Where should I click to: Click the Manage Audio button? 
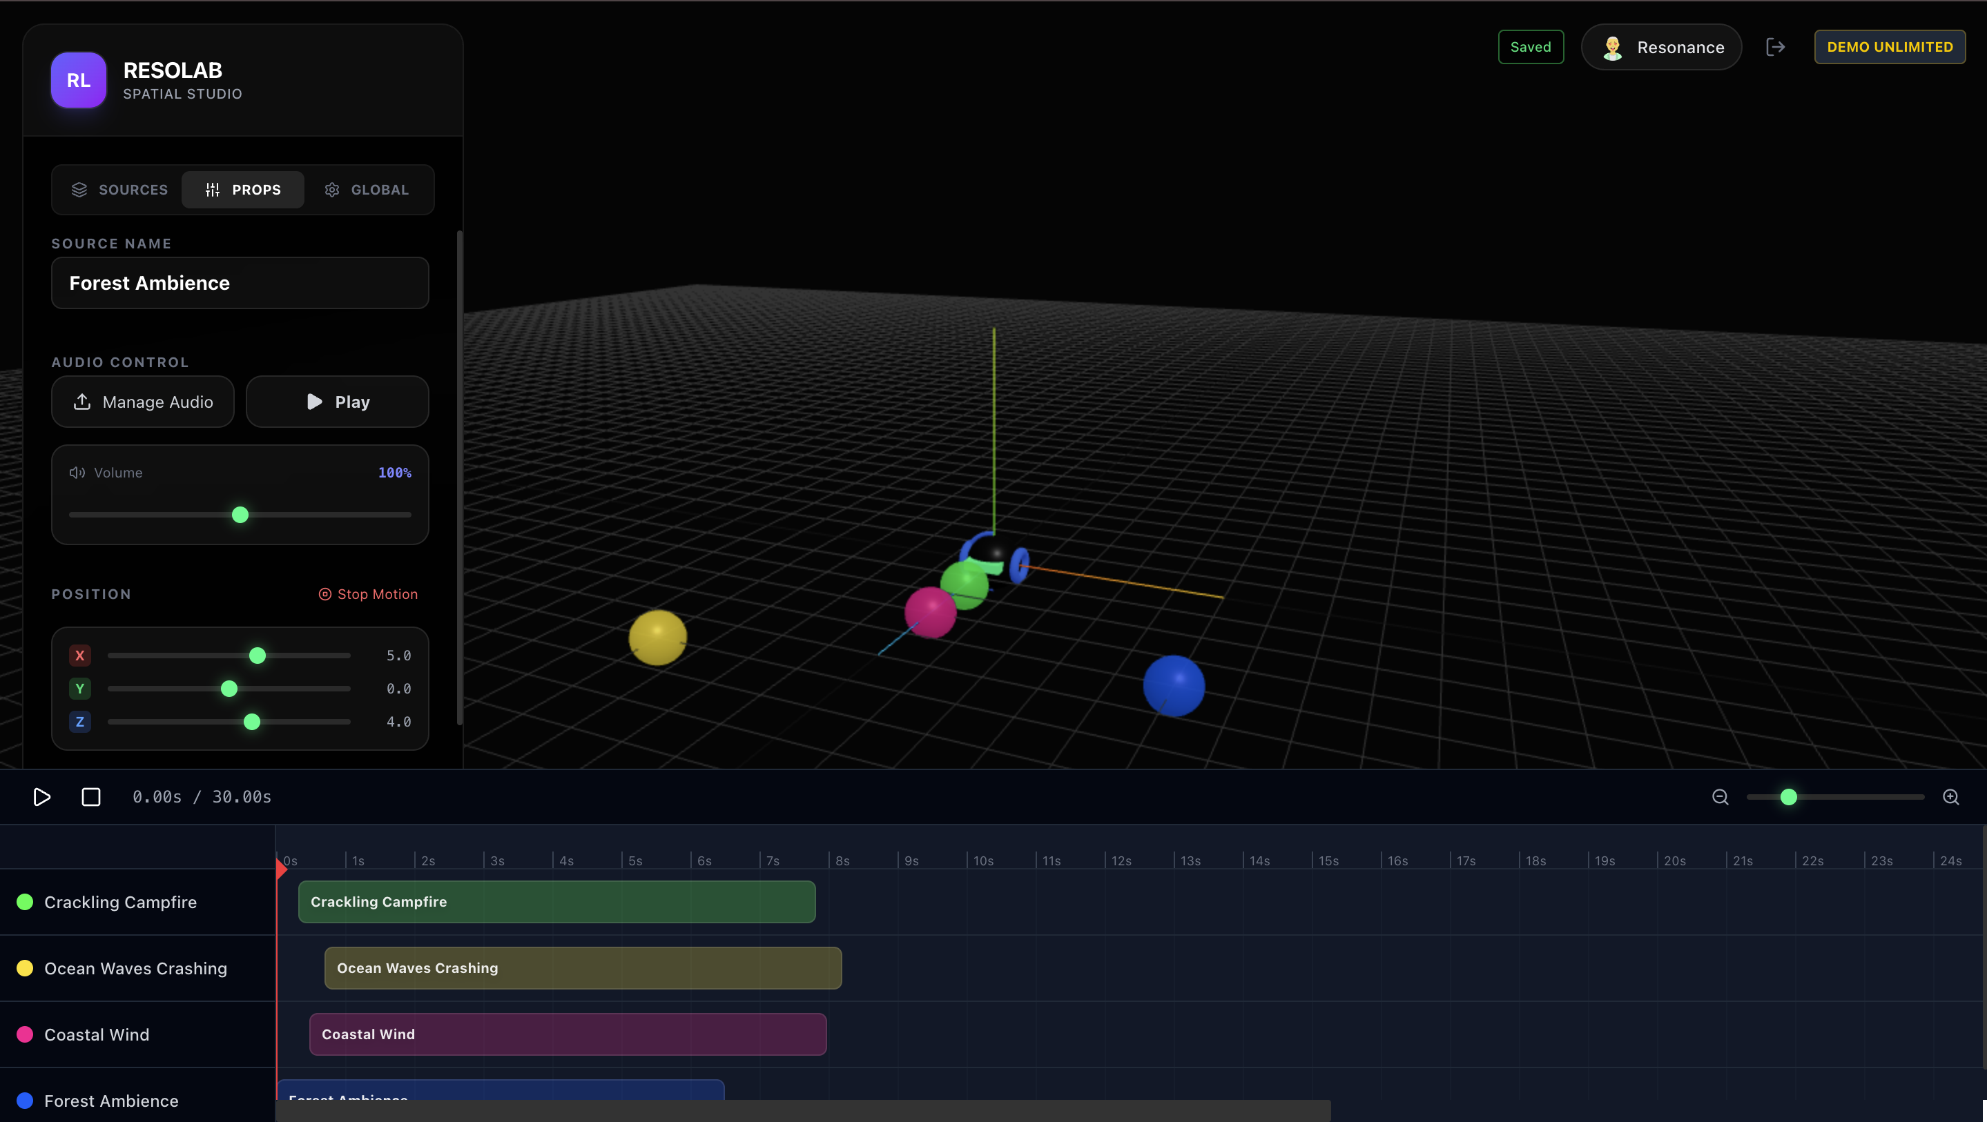point(143,402)
